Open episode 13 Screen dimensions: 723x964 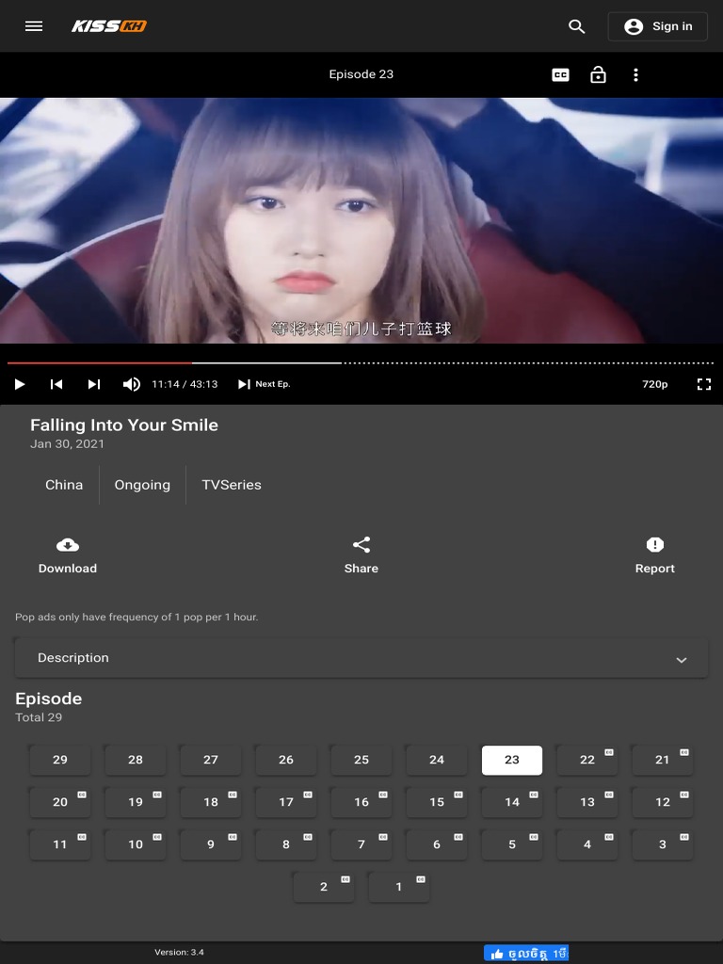[x=587, y=802]
